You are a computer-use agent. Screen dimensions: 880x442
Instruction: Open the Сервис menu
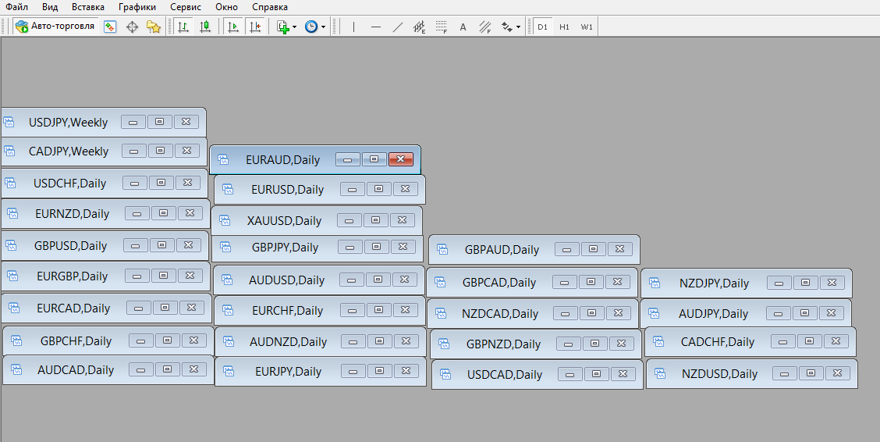pyautogui.click(x=186, y=7)
